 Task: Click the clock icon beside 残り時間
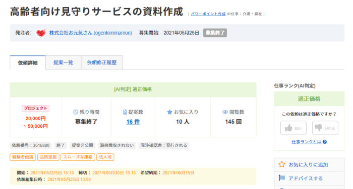click(76, 112)
